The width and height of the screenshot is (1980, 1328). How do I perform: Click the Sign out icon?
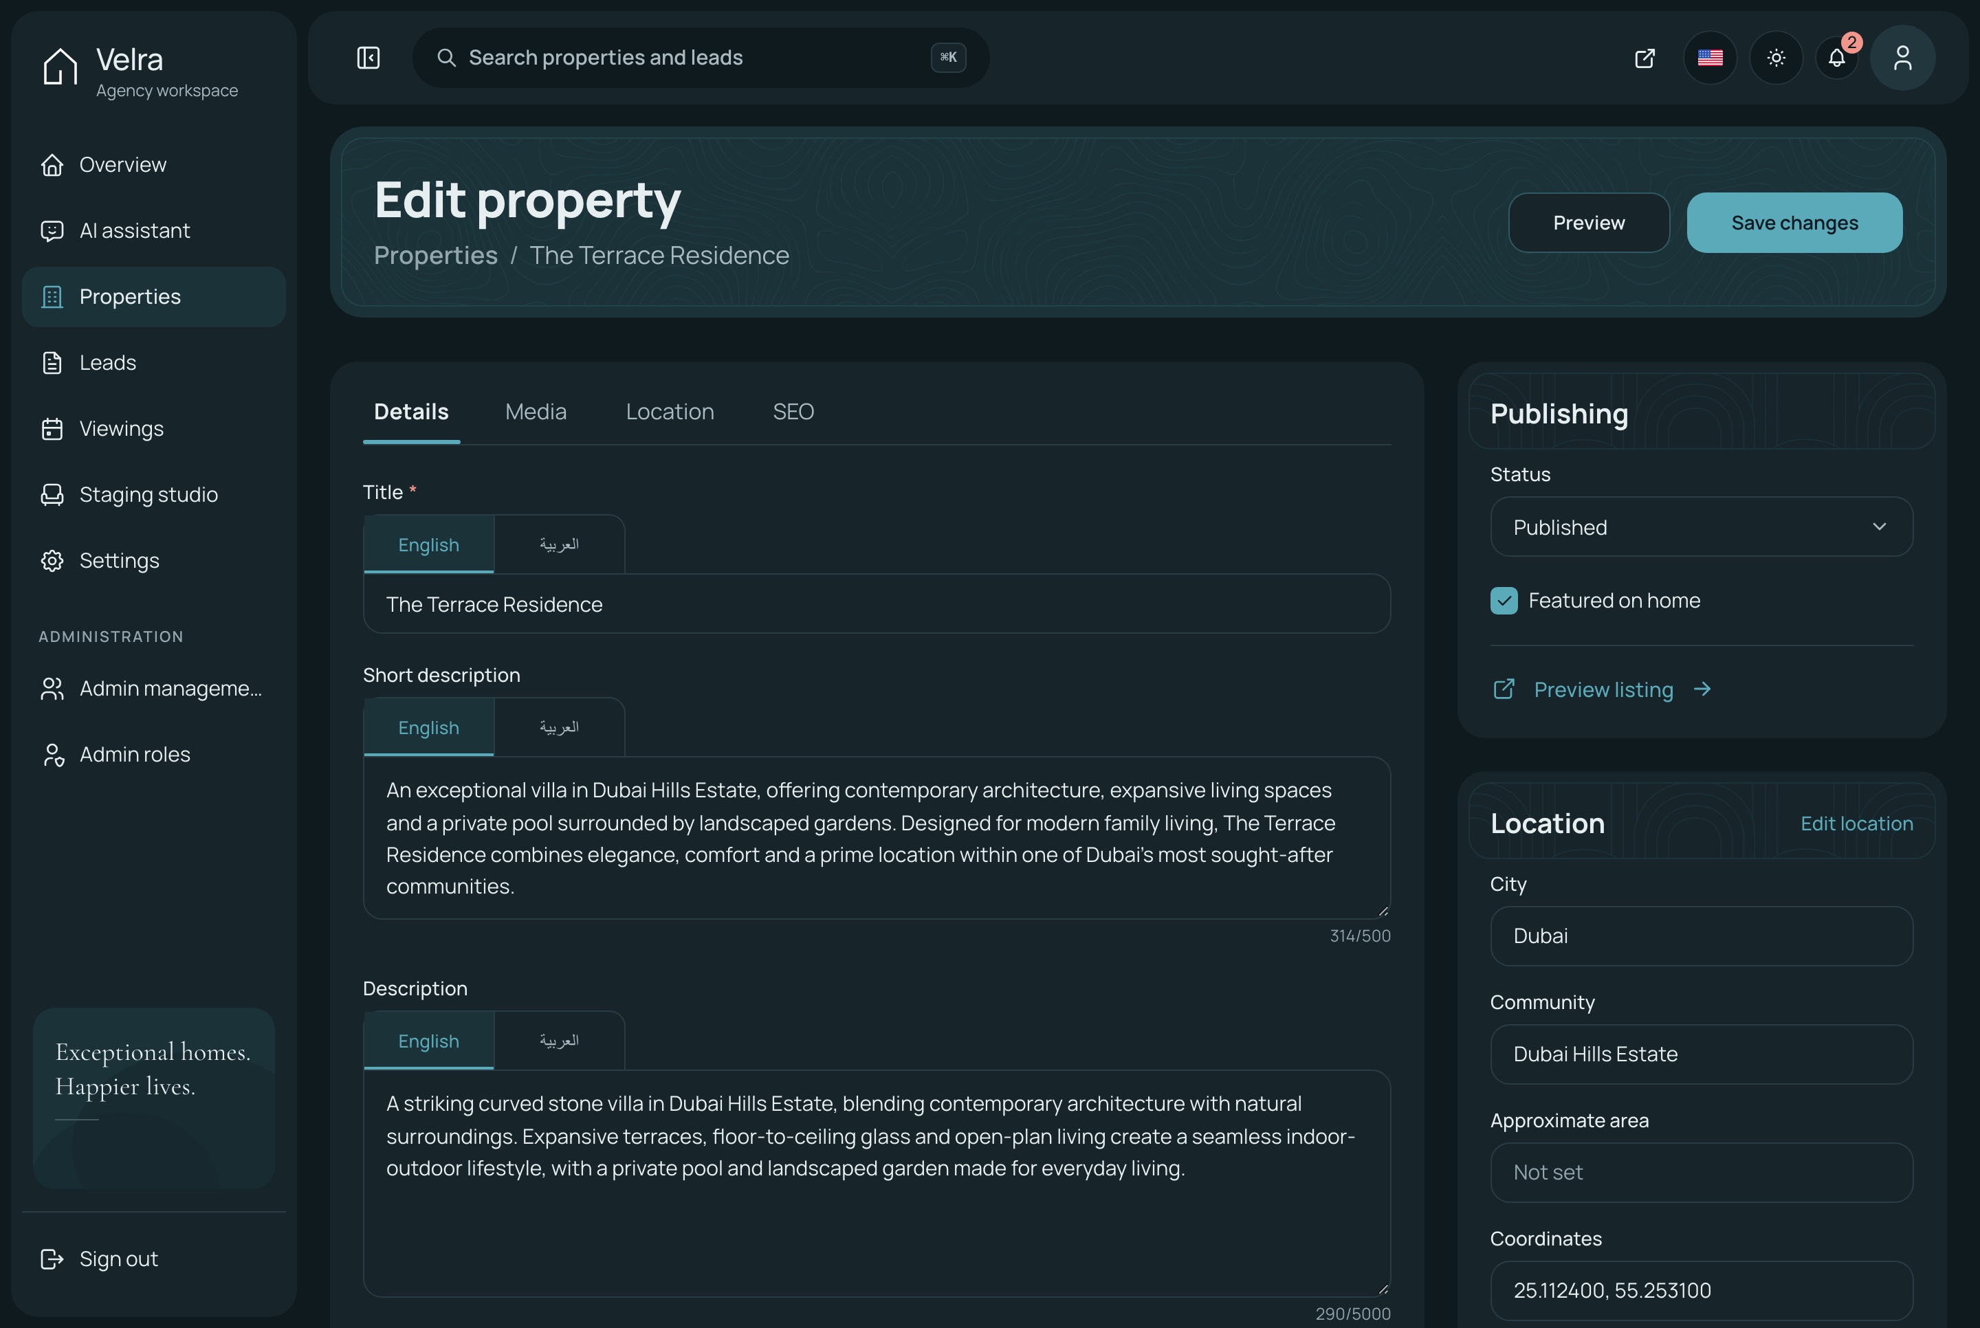[52, 1259]
